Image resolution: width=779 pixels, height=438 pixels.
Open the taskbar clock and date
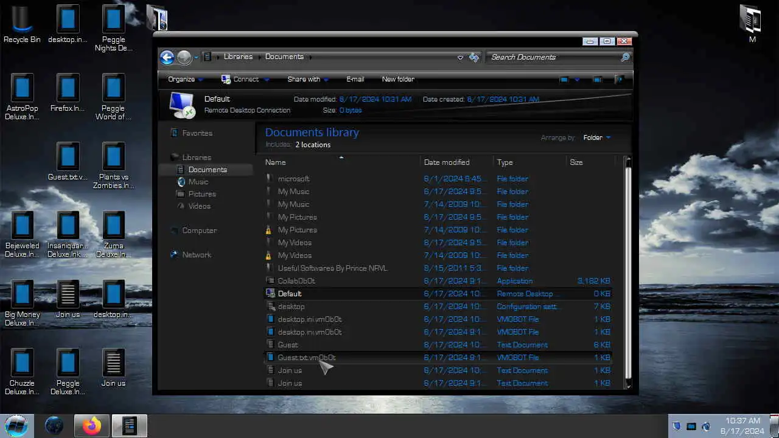pos(742,426)
